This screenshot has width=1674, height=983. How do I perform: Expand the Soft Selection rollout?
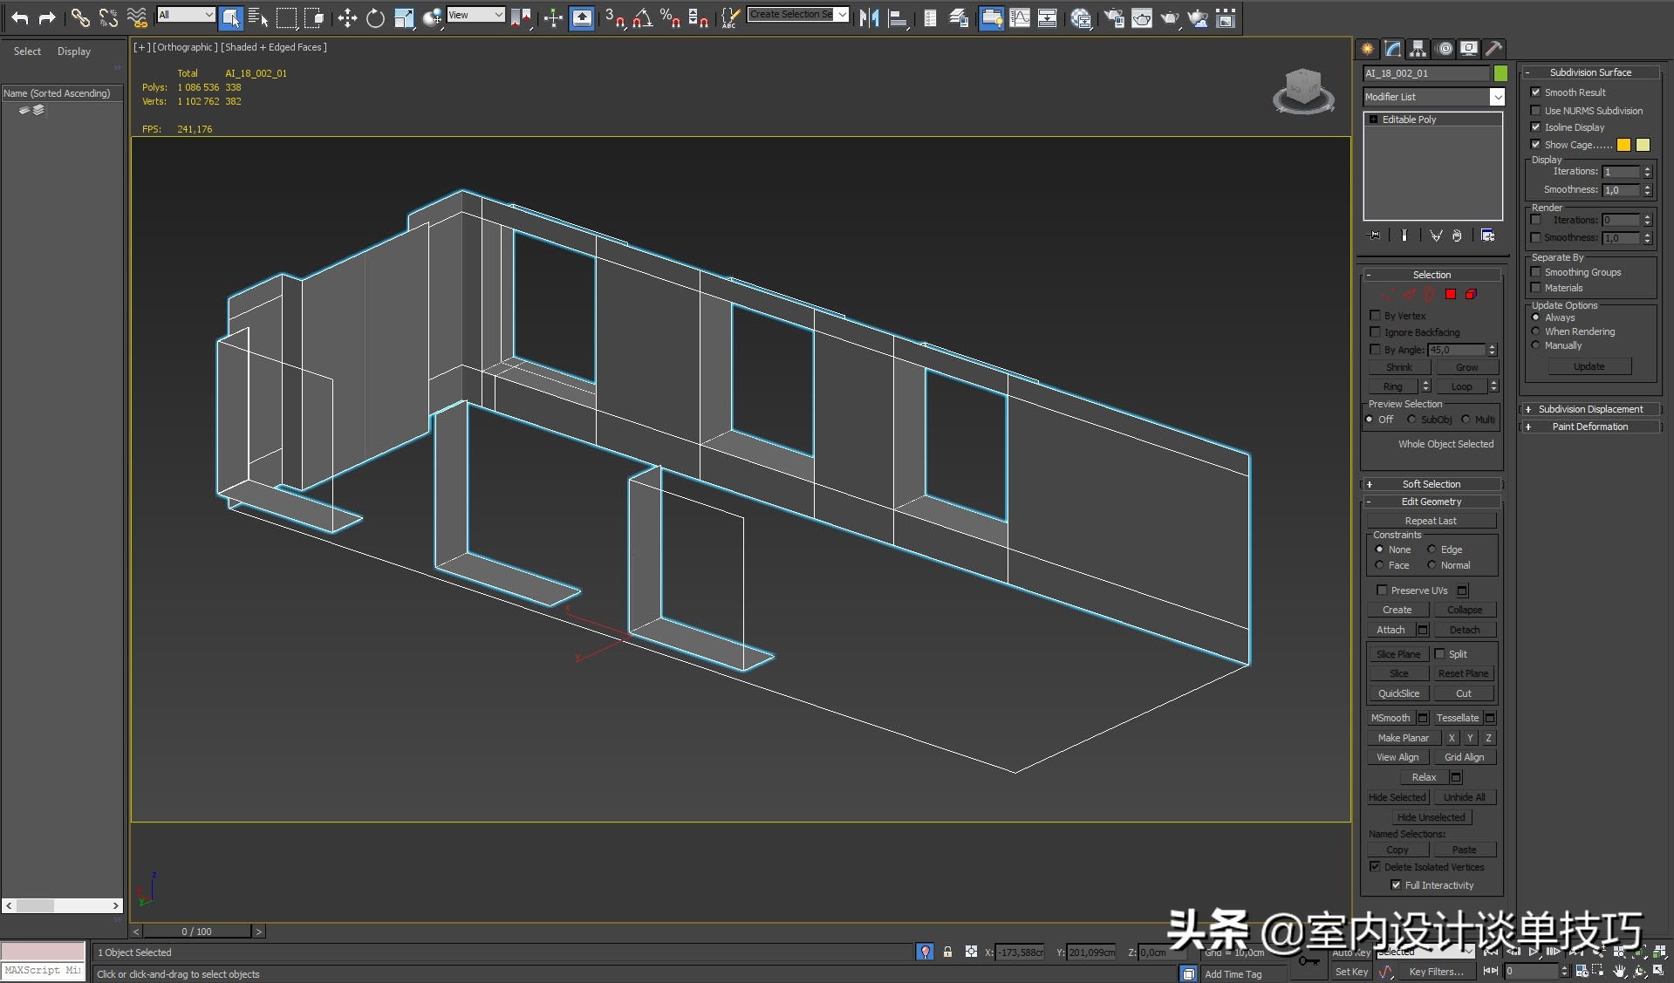(1431, 484)
